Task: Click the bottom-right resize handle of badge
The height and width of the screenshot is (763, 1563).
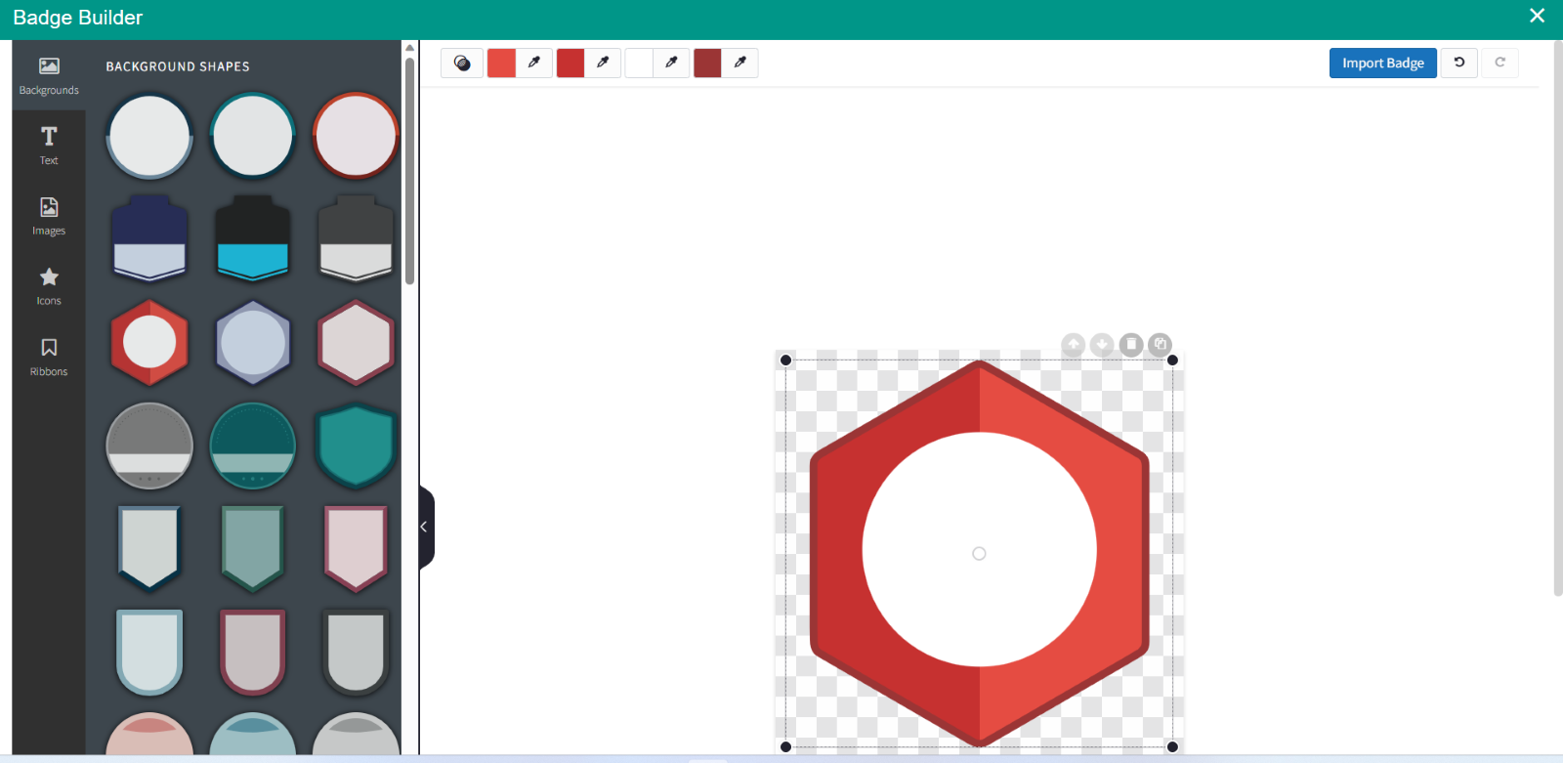Action: point(1173,747)
